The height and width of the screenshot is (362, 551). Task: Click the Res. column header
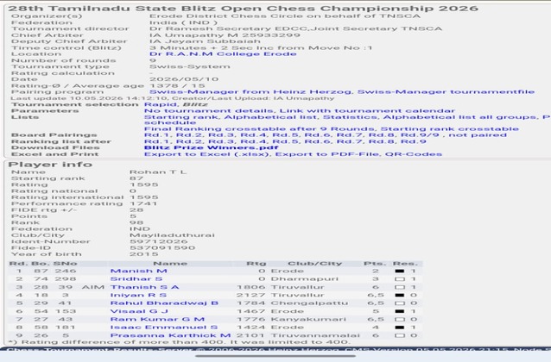click(405, 264)
